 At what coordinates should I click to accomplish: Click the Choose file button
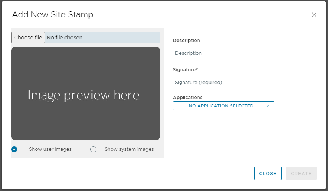(28, 38)
